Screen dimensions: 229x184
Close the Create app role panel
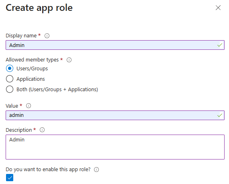click(218, 8)
